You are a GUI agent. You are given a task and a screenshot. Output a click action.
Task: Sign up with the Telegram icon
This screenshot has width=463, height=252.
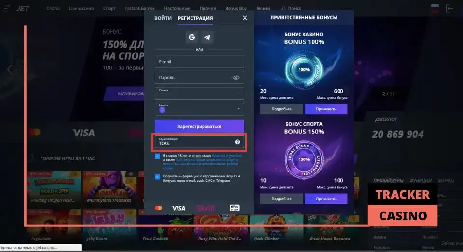[x=207, y=37]
